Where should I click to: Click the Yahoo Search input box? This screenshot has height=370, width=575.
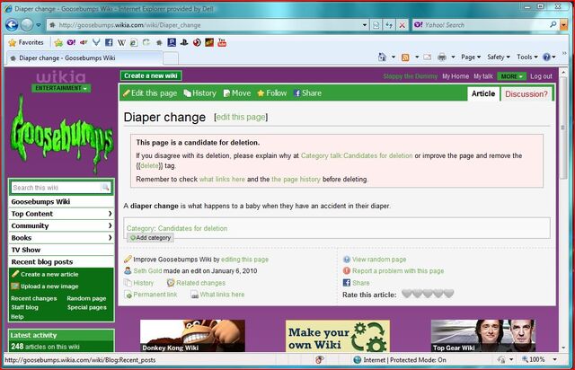[x=481, y=24]
